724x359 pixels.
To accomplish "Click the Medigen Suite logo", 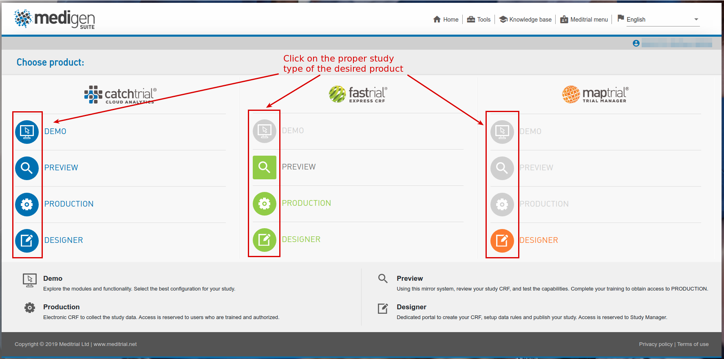I will point(54,19).
